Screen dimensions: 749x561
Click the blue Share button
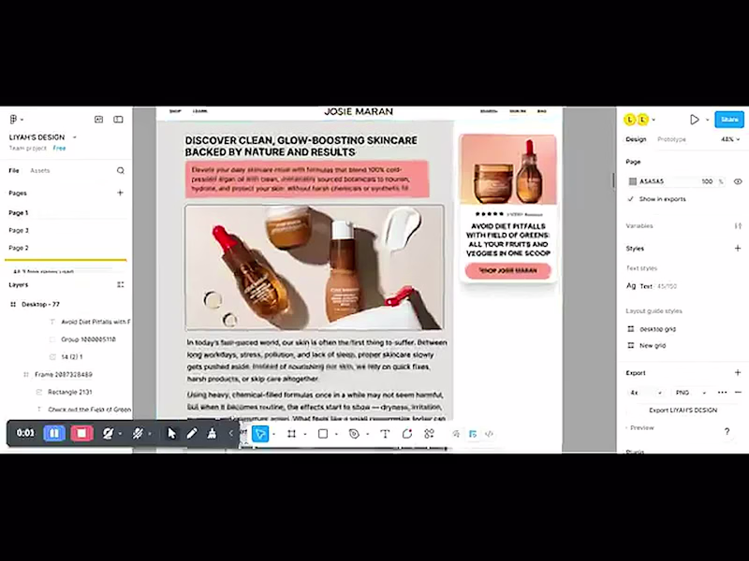tap(729, 120)
